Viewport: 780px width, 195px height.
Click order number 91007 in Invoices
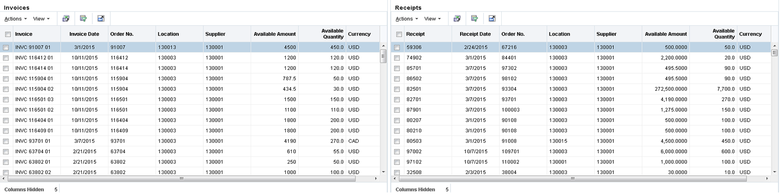[x=118, y=48]
